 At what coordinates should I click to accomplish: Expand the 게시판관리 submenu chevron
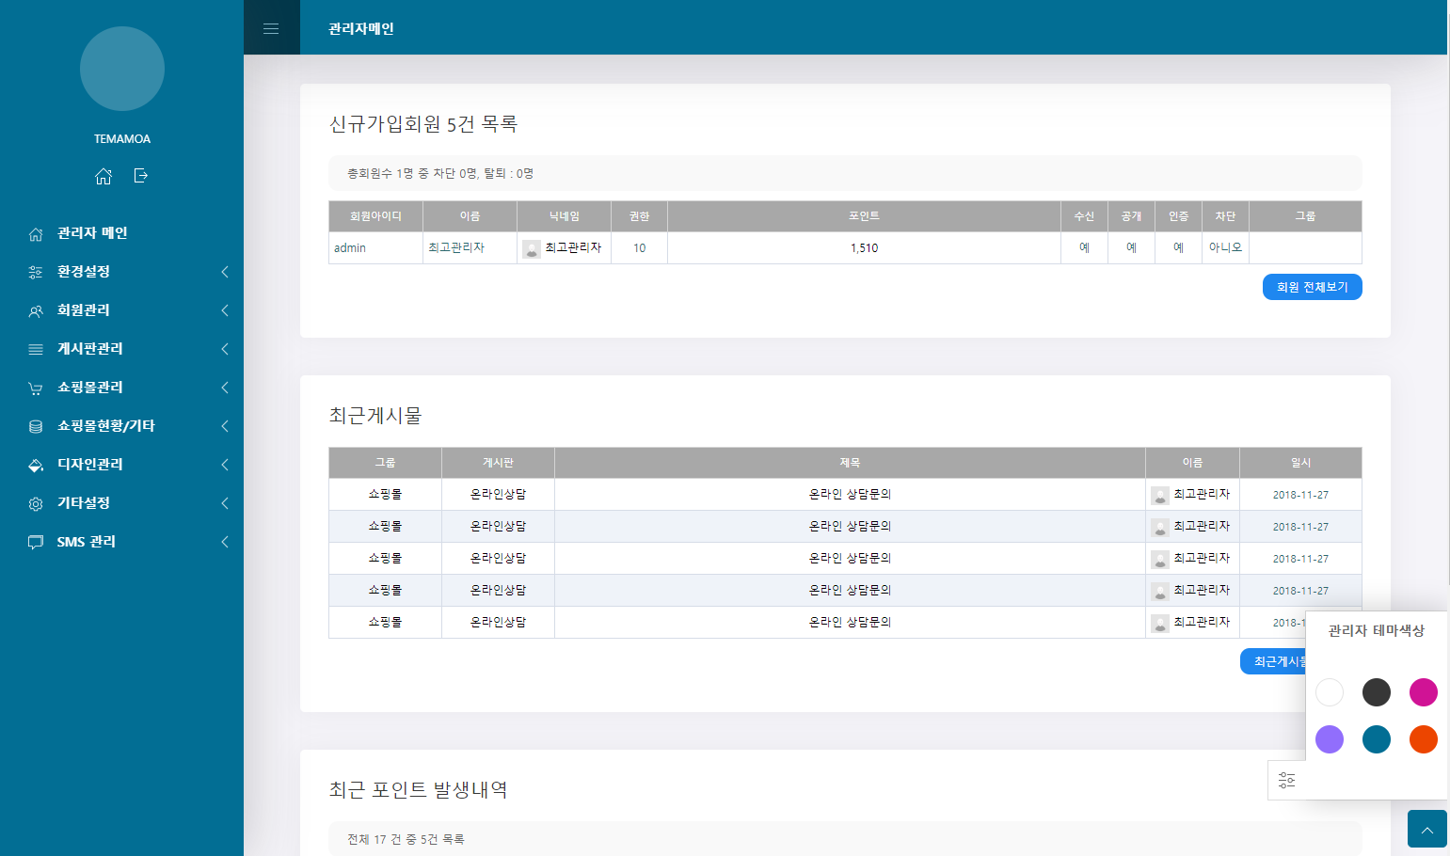pyautogui.click(x=225, y=349)
